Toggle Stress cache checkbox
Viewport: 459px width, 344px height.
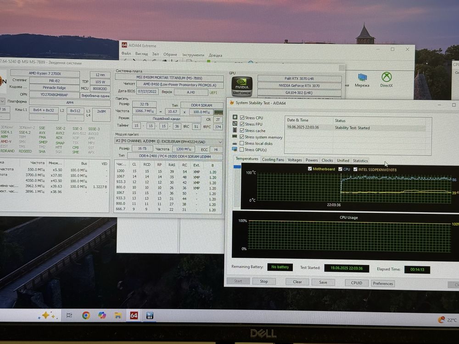click(242, 130)
